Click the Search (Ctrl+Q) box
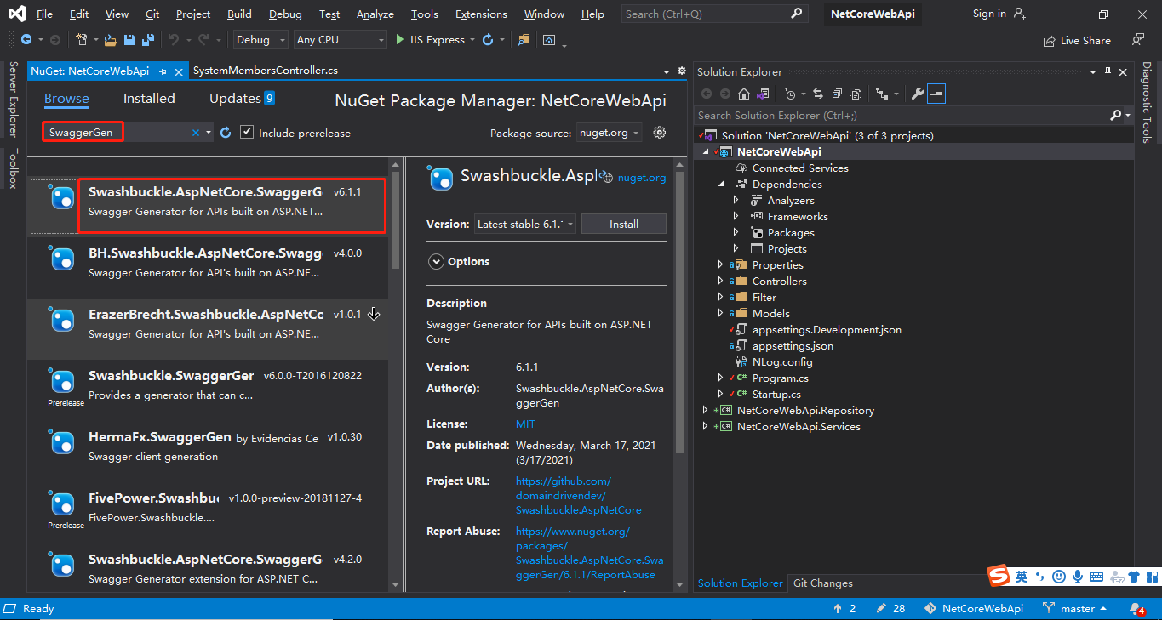This screenshot has width=1162, height=620. click(713, 14)
